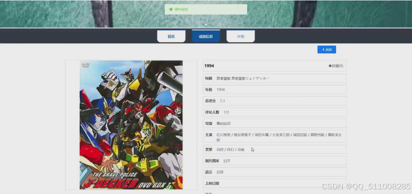Click the 总评分 value 7.3

pyautogui.click(x=222, y=101)
